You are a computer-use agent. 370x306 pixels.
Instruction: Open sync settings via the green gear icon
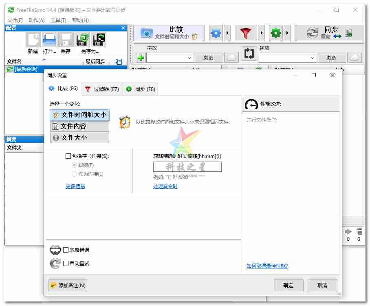point(277,33)
